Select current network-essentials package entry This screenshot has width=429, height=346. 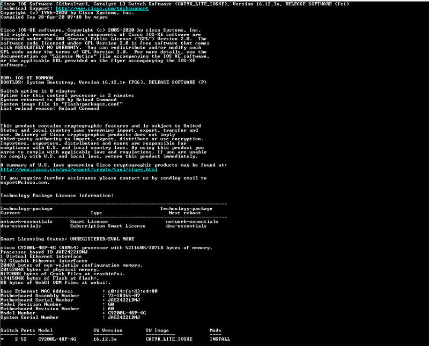(26, 222)
